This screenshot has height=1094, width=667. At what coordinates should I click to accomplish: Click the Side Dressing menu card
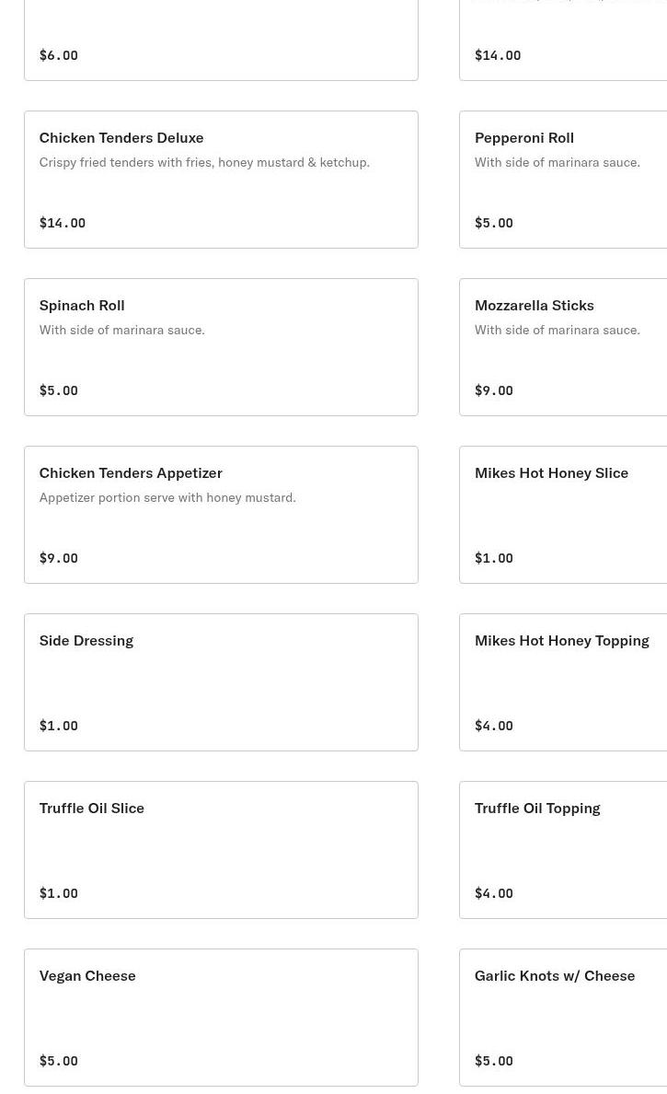tap(221, 681)
